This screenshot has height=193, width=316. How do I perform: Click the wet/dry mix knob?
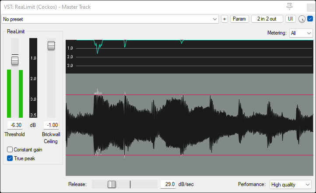click(302, 19)
